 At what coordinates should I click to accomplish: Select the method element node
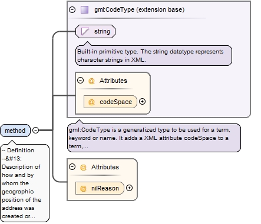pyautogui.click(x=15, y=131)
